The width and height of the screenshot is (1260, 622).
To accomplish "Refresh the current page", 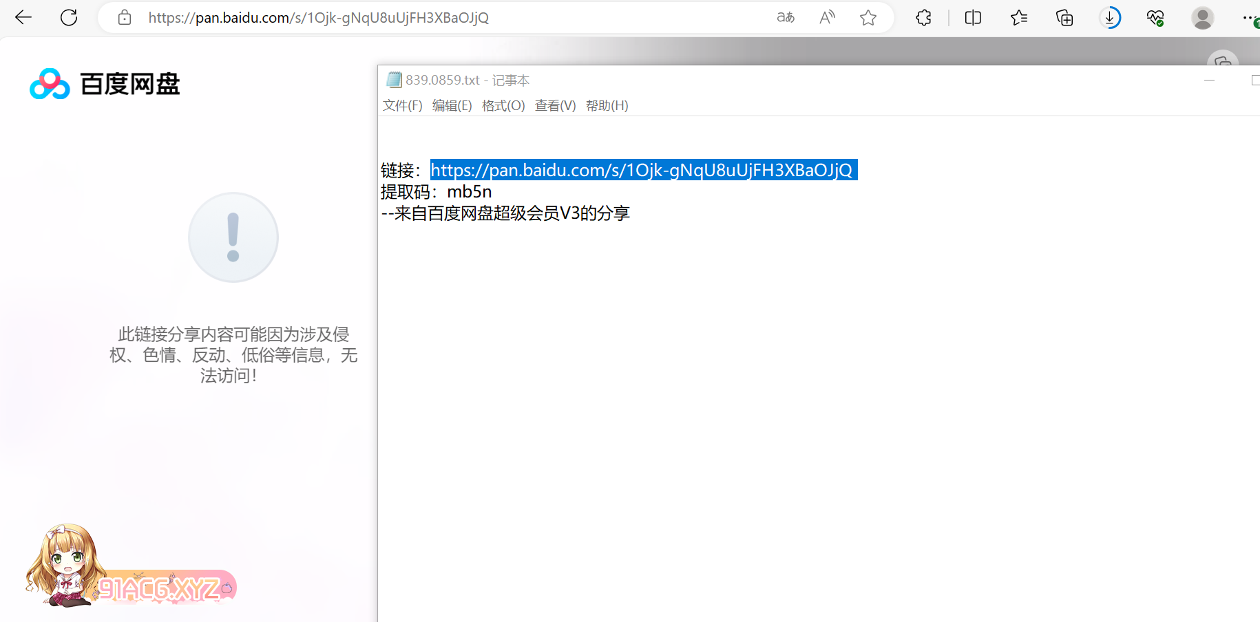I will pyautogui.click(x=69, y=18).
